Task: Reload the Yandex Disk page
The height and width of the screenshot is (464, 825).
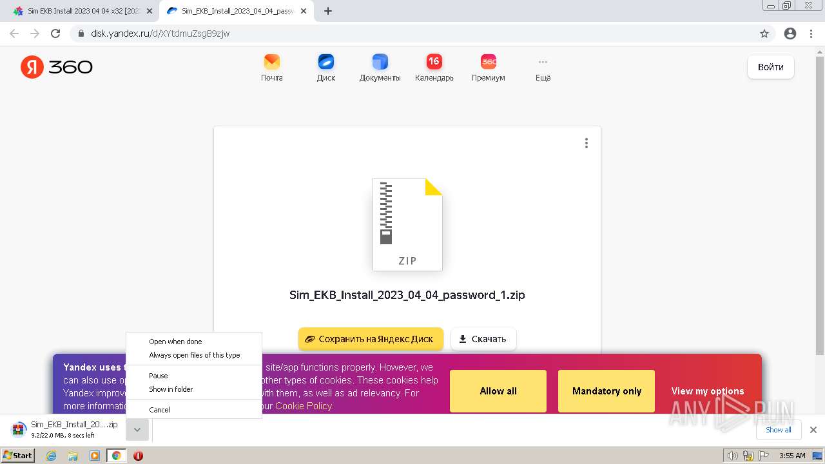Action: [x=55, y=34]
